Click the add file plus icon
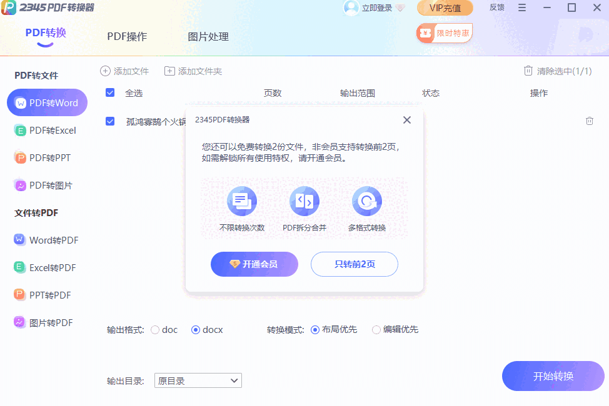Image resolution: width=609 pixels, height=406 pixels. point(105,71)
